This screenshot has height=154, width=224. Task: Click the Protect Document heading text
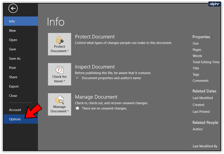[95, 37]
